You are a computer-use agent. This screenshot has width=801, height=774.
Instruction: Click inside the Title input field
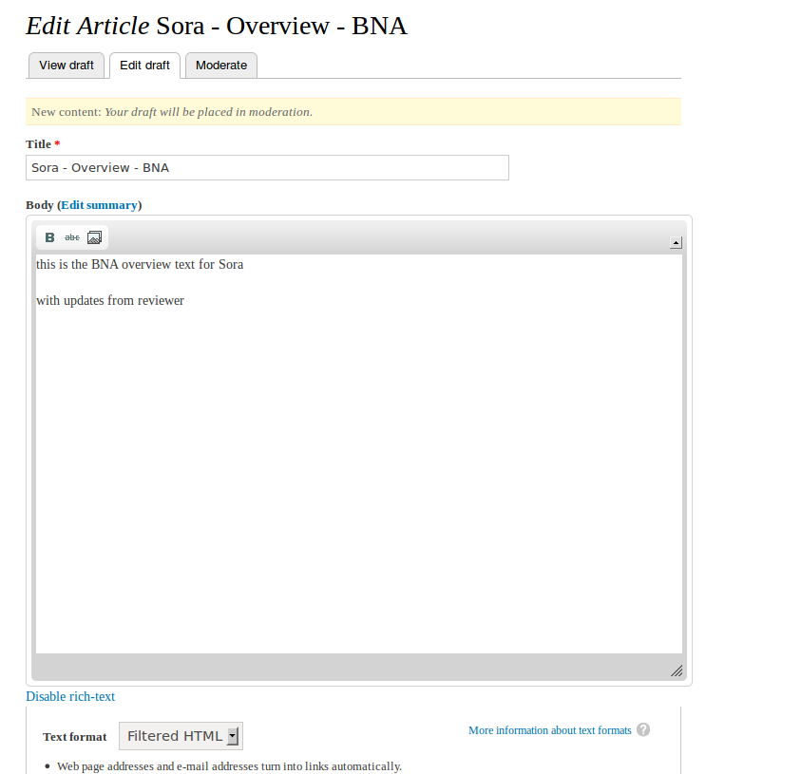[267, 167]
